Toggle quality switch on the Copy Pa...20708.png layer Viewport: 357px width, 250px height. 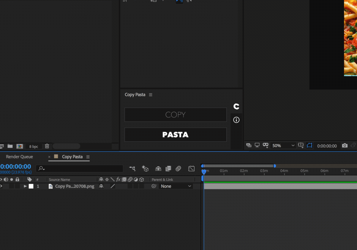[113, 186]
